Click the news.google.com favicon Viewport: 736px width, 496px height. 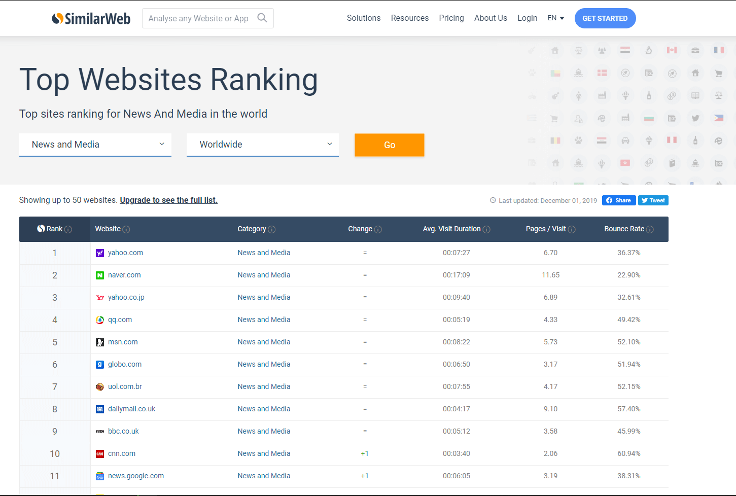(100, 476)
